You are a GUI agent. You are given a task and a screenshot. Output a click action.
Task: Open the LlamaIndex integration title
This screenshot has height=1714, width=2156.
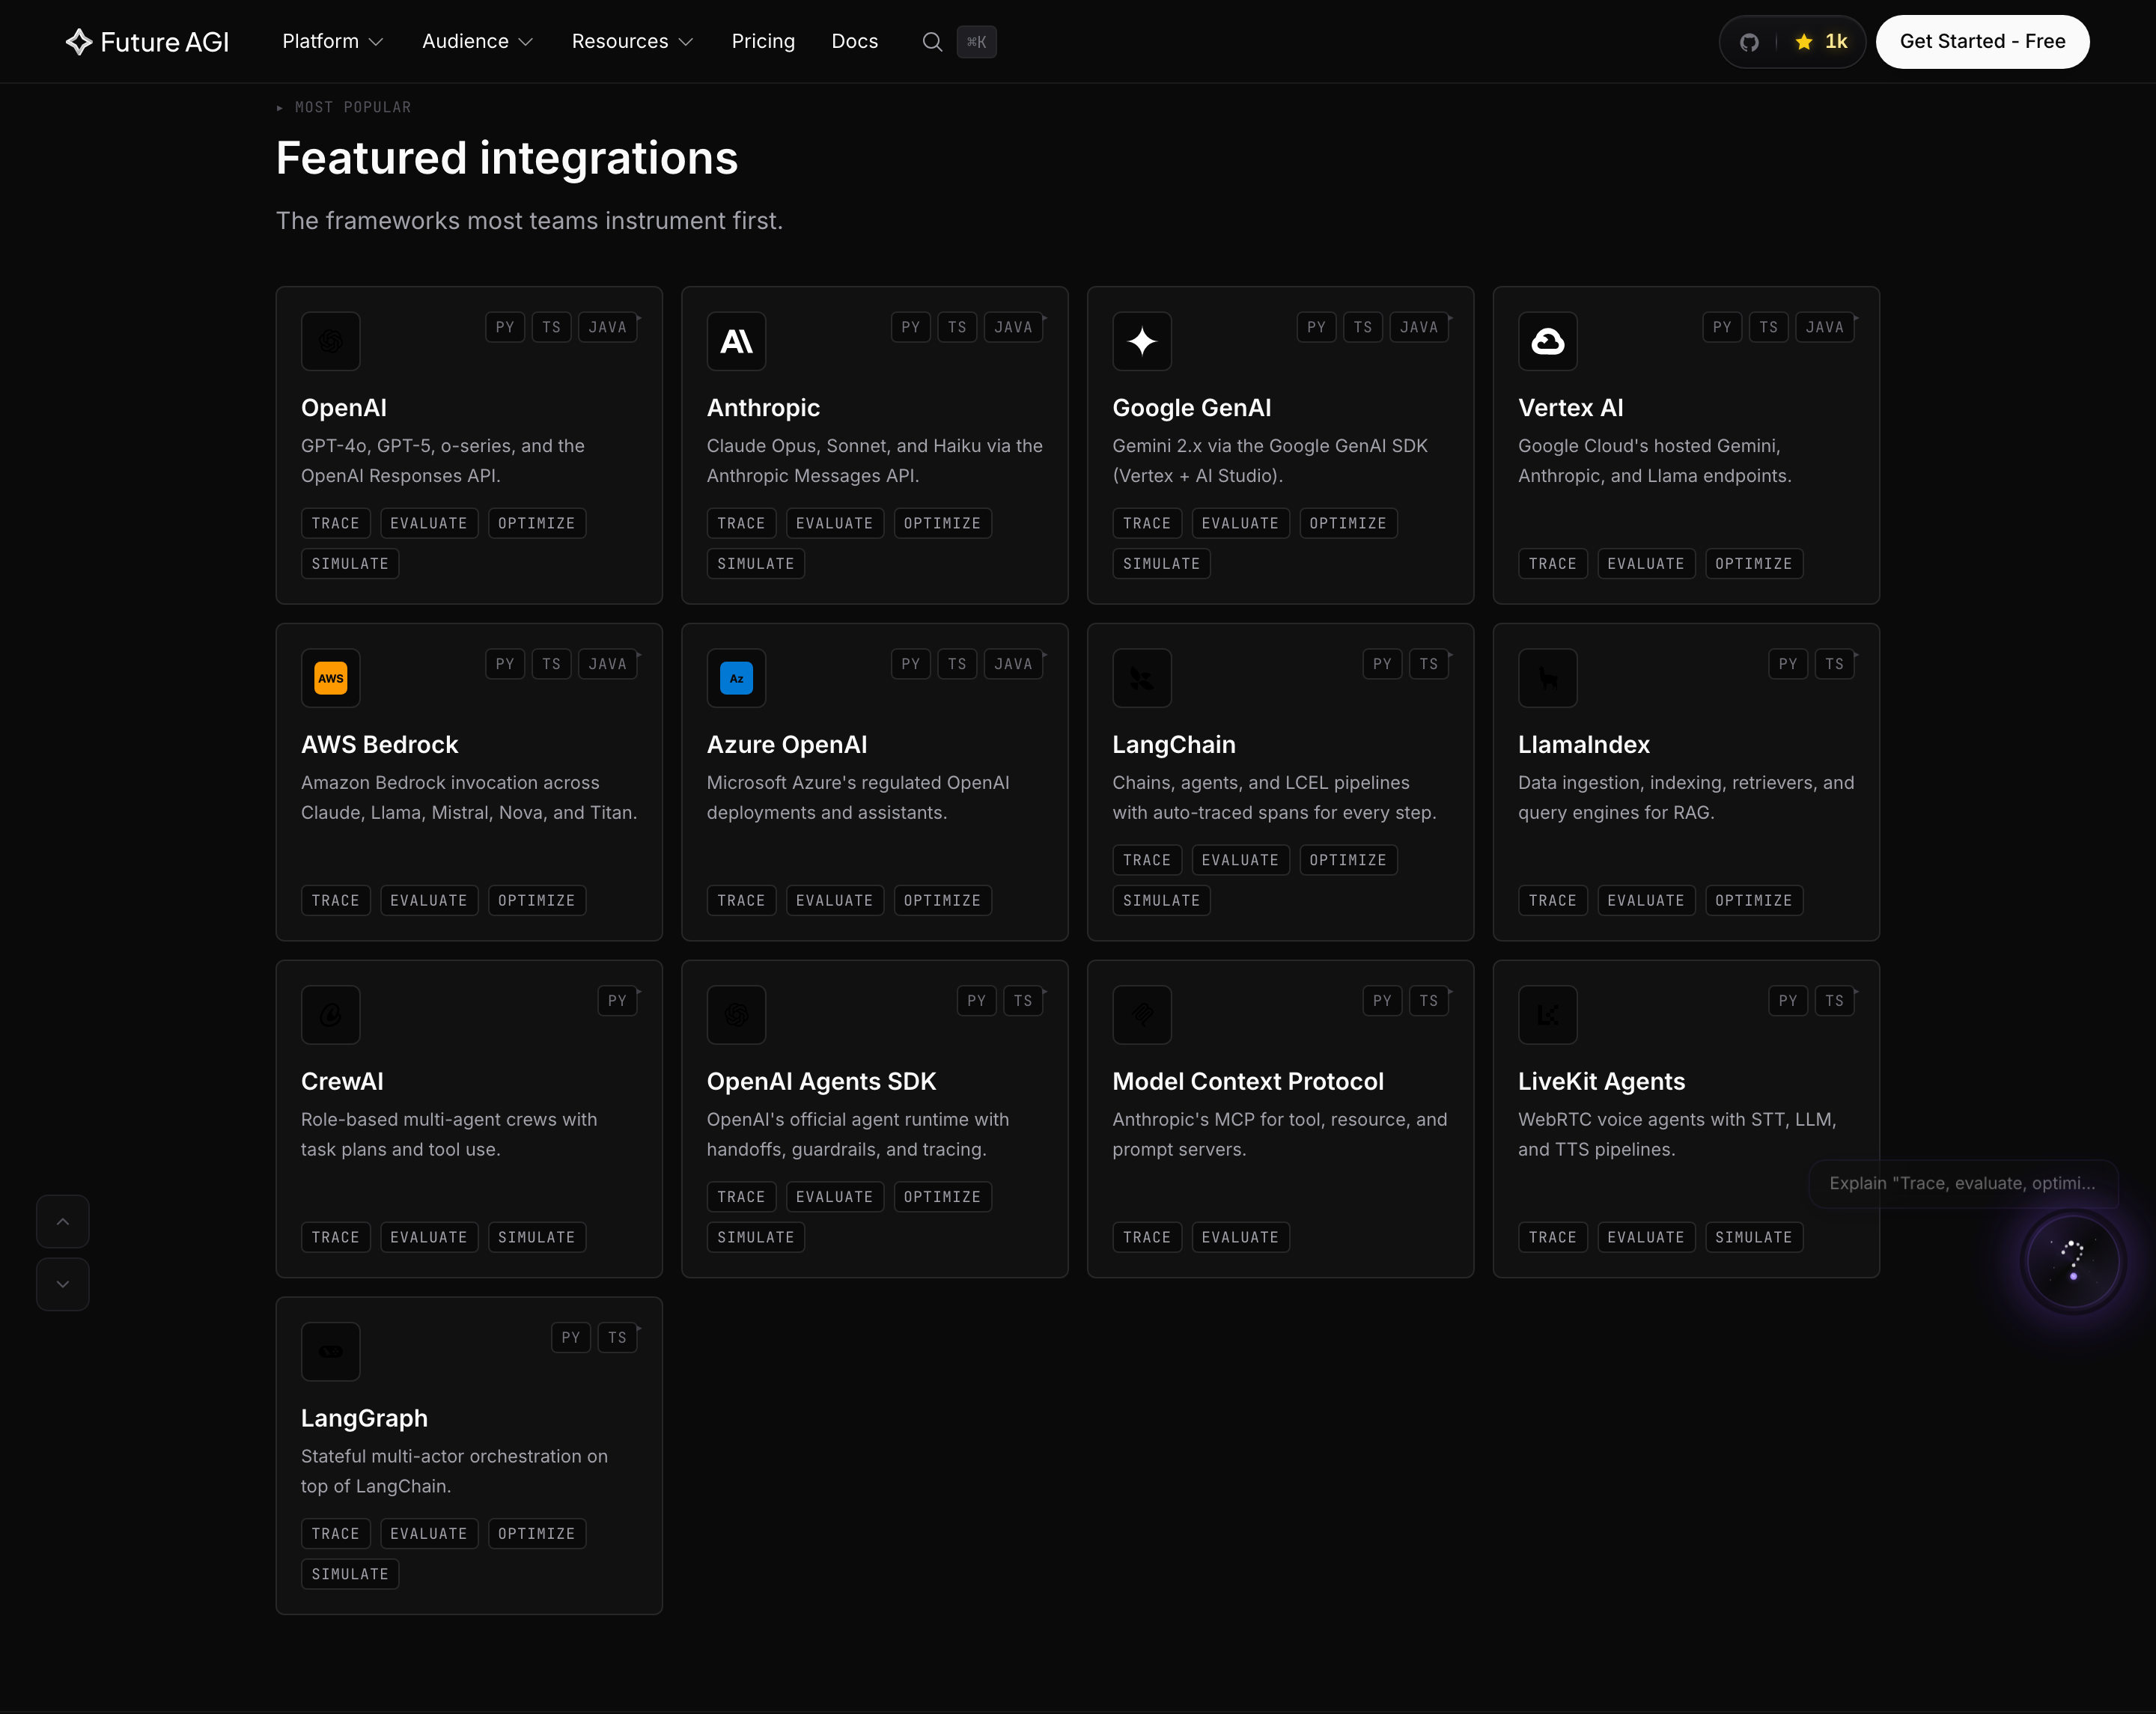click(x=1584, y=745)
